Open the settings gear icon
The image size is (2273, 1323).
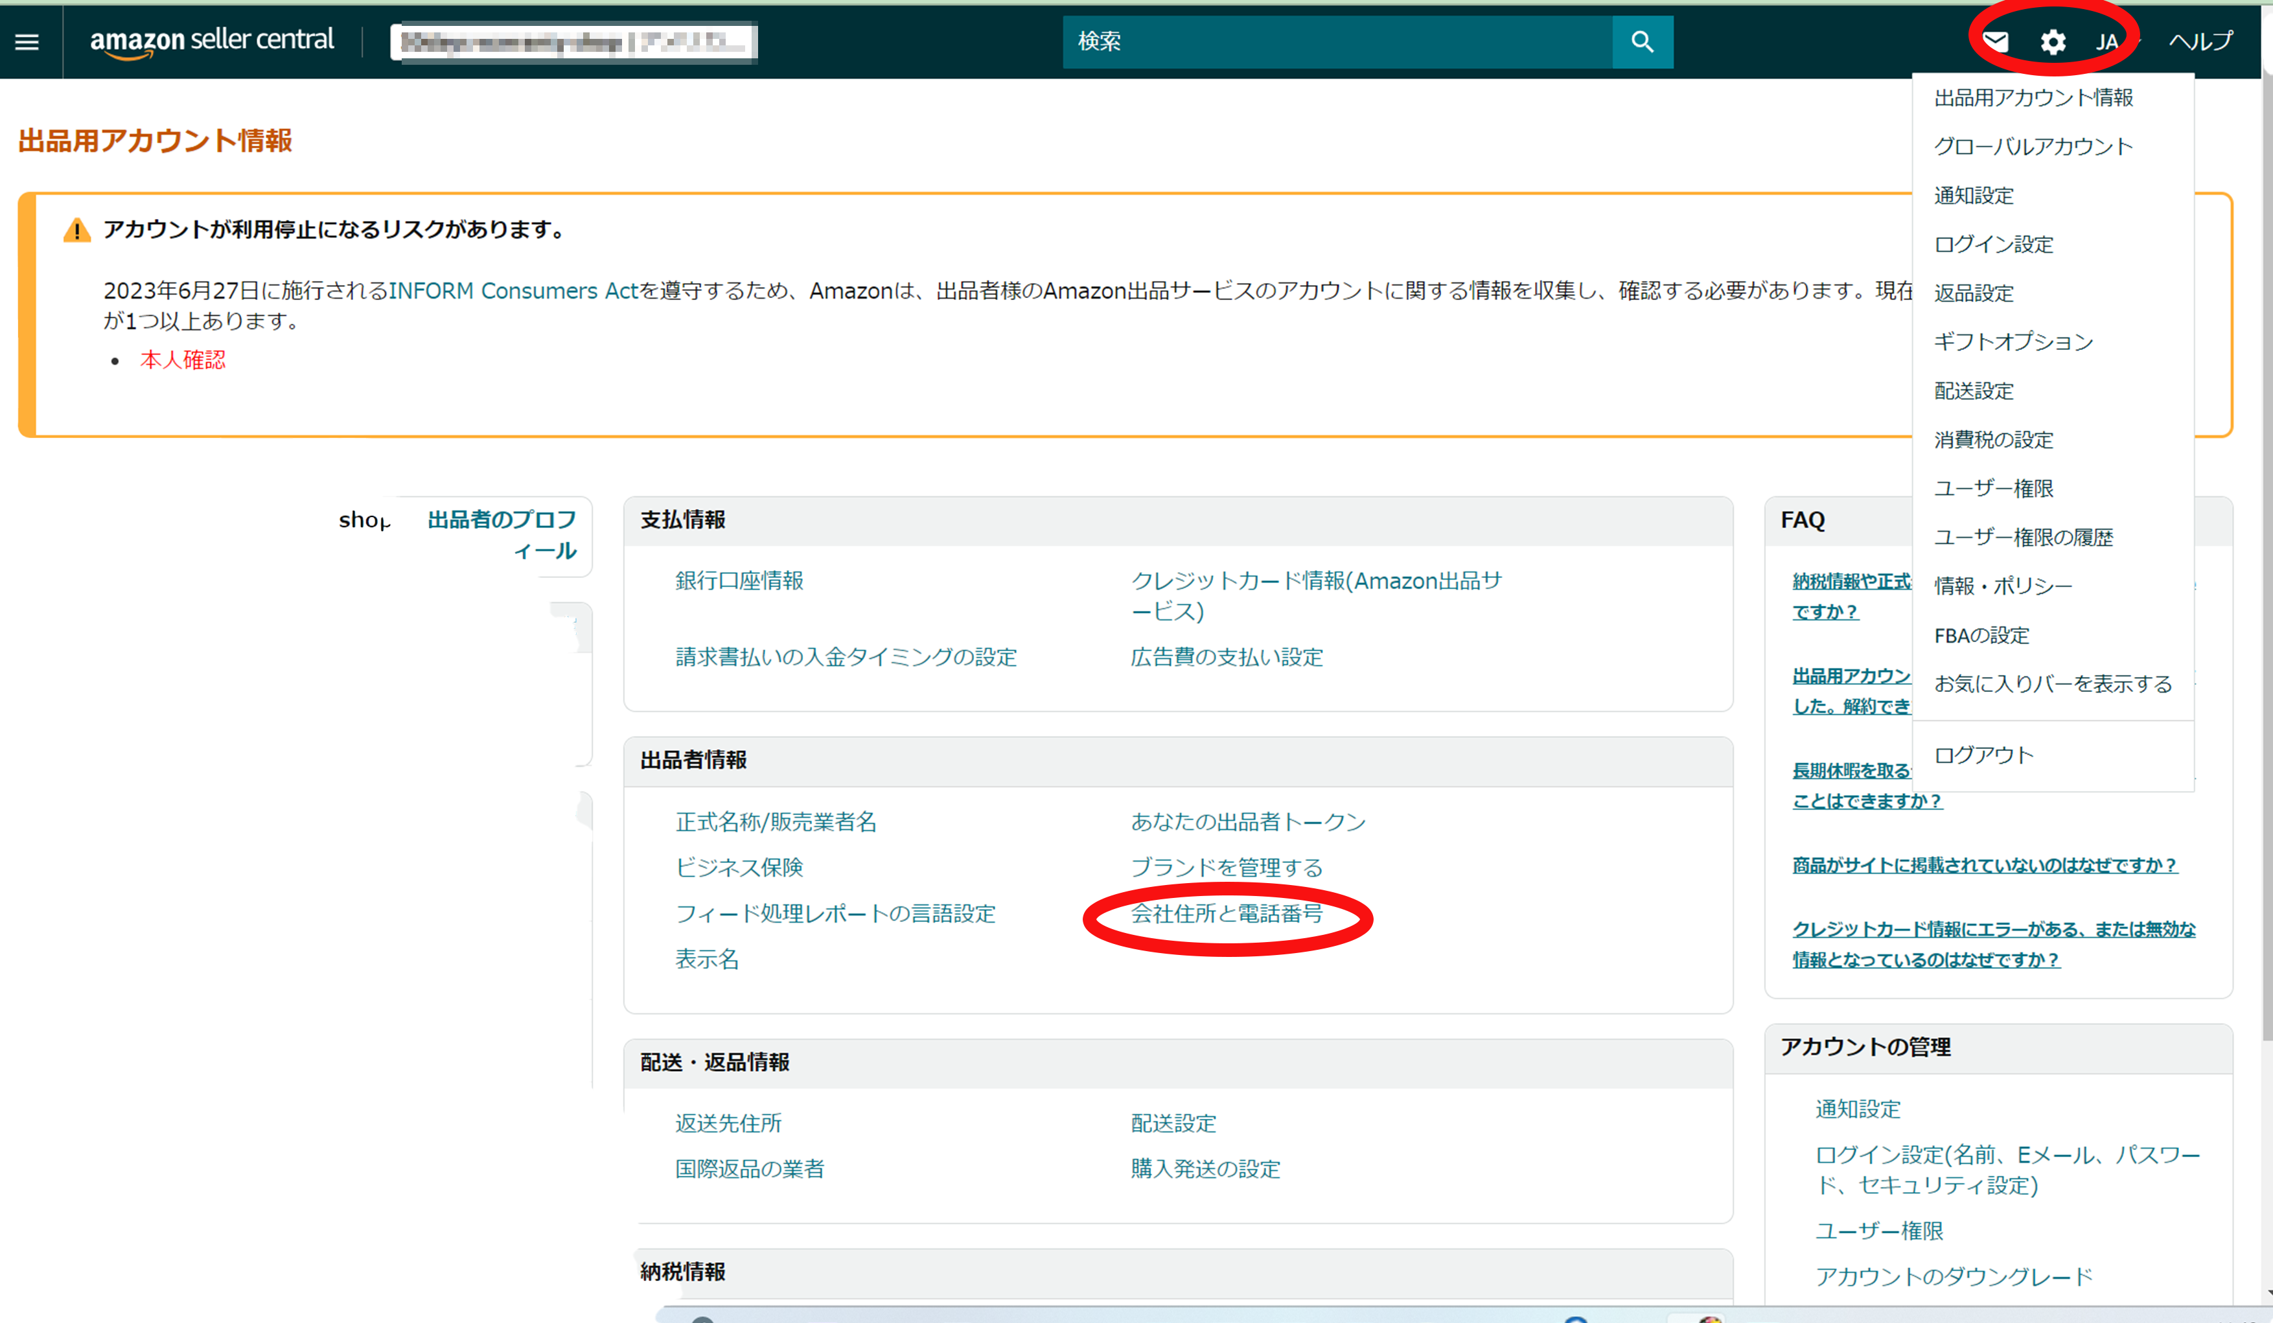click(x=2053, y=41)
